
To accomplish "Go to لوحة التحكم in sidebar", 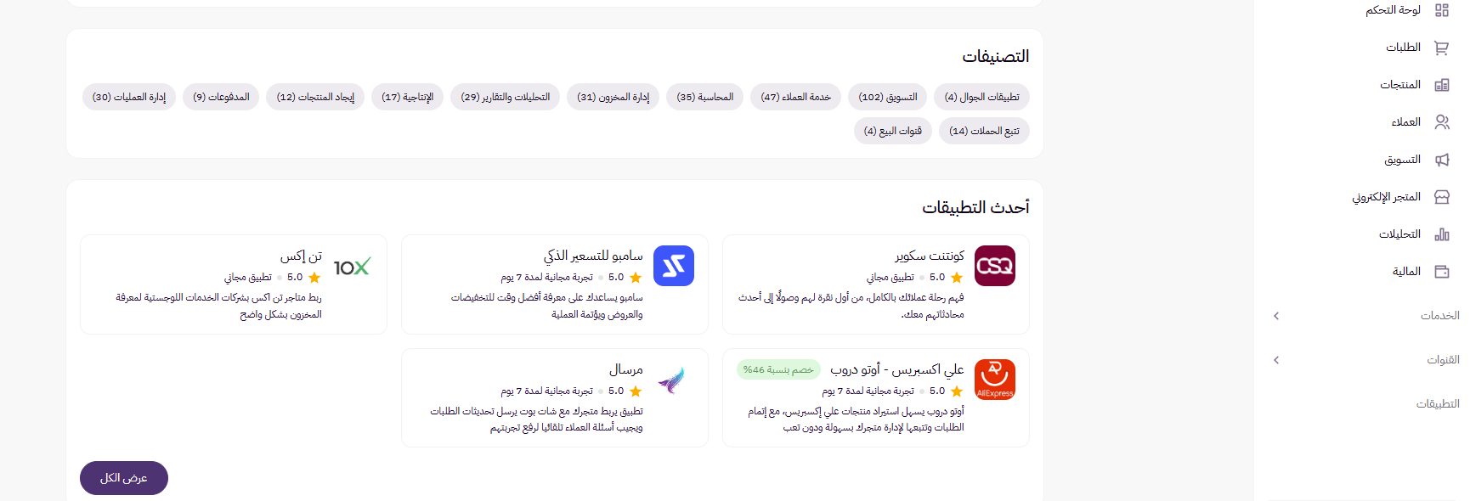I will (x=1394, y=10).
